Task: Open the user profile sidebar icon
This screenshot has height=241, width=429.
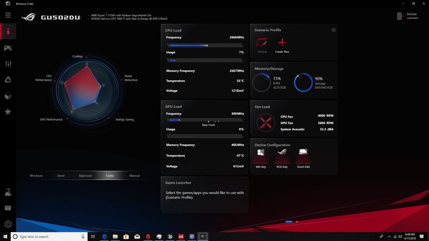Action: click(x=8, y=192)
